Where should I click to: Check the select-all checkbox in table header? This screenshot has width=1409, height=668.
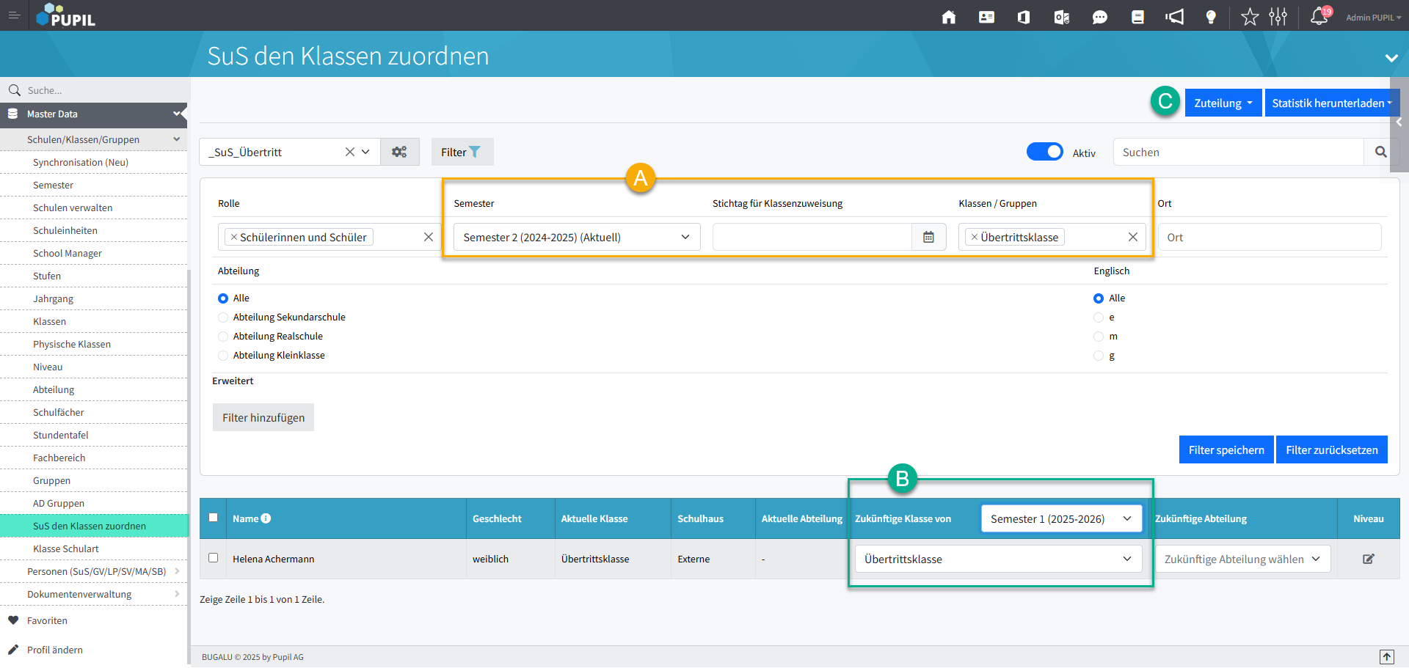click(x=214, y=517)
